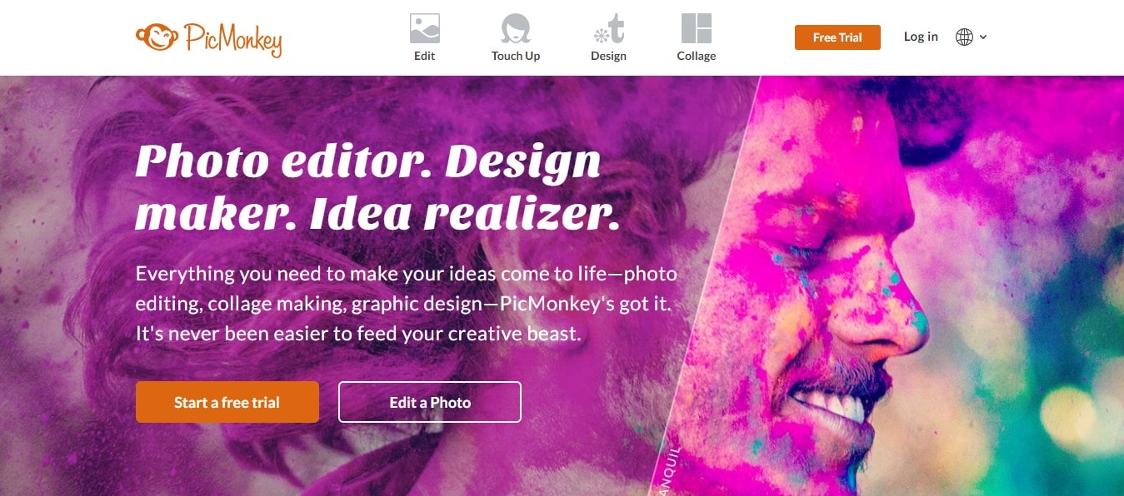Viewport: 1124px width, 496px height.
Task: Open the Touch Up face icon
Action: point(516,28)
